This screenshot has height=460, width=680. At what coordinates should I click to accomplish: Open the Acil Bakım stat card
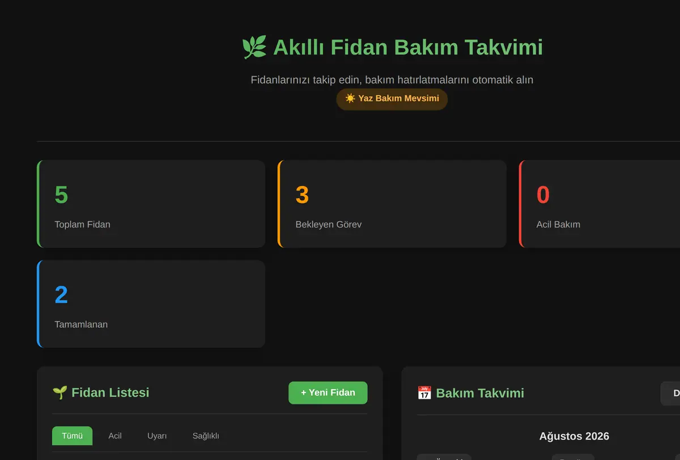click(600, 204)
